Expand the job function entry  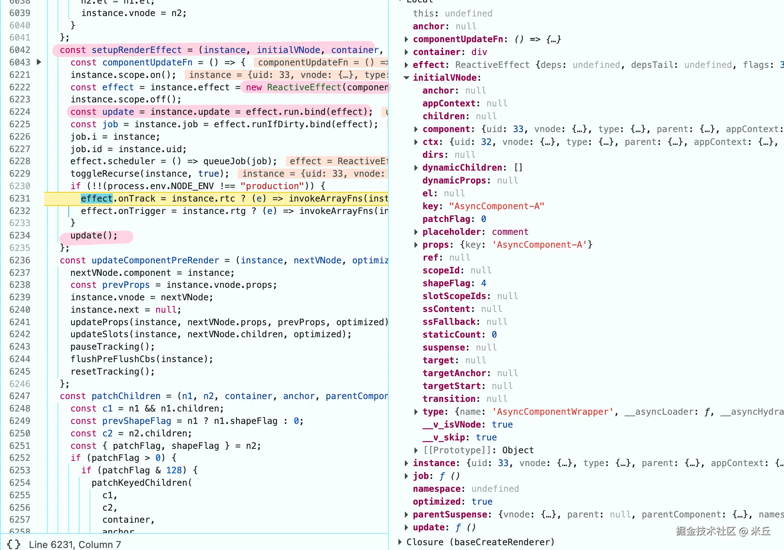406,476
